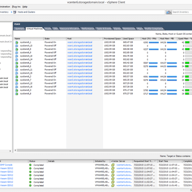Switch to the Summary tab
The width and height of the screenshot is (192, 192).
click(x=20, y=29)
